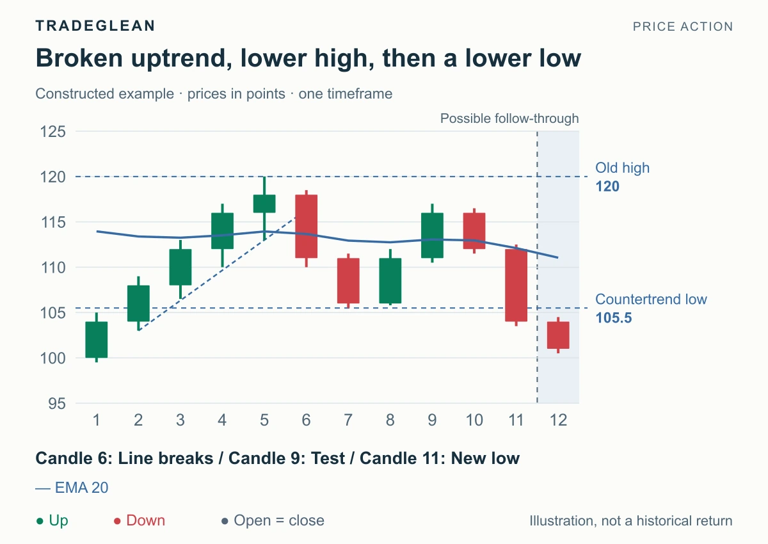Click the Possible follow-through annotation
The height and width of the screenshot is (544, 768).
tap(509, 118)
